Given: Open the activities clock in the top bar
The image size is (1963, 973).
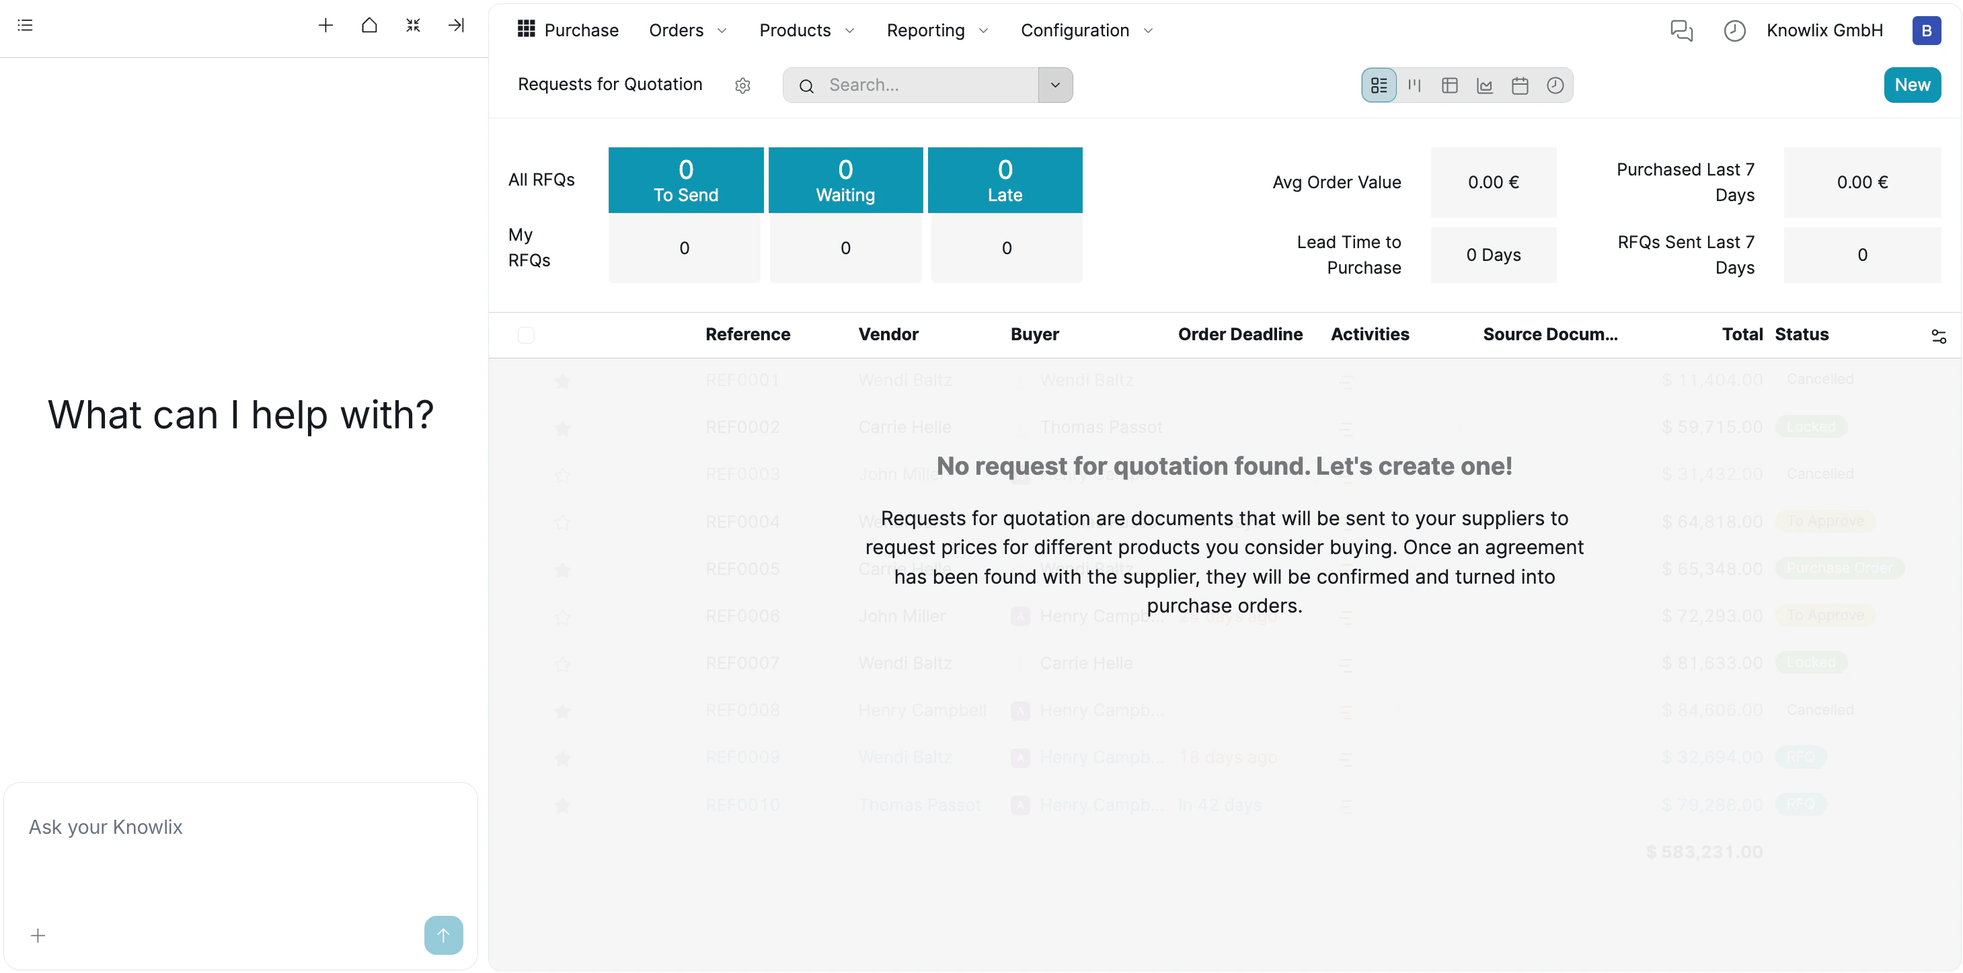Looking at the screenshot, I should (x=1734, y=30).
